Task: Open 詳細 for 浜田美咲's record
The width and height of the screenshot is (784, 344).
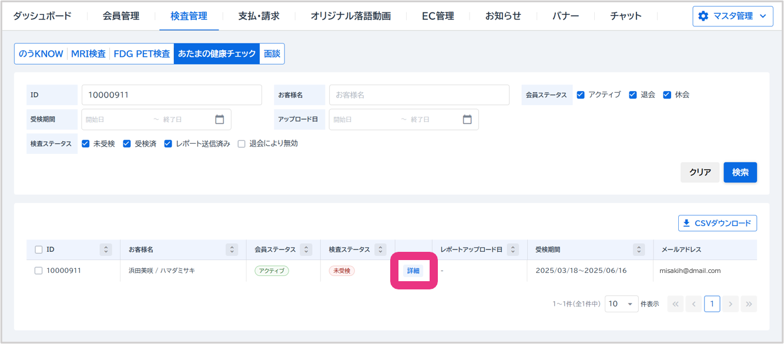Action: [x=414, y=271]
